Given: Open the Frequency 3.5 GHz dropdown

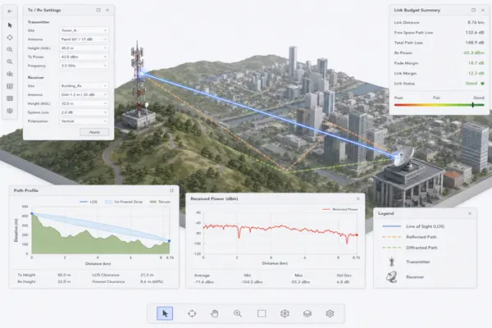Looking at the screenshot, I should (84, 66).
